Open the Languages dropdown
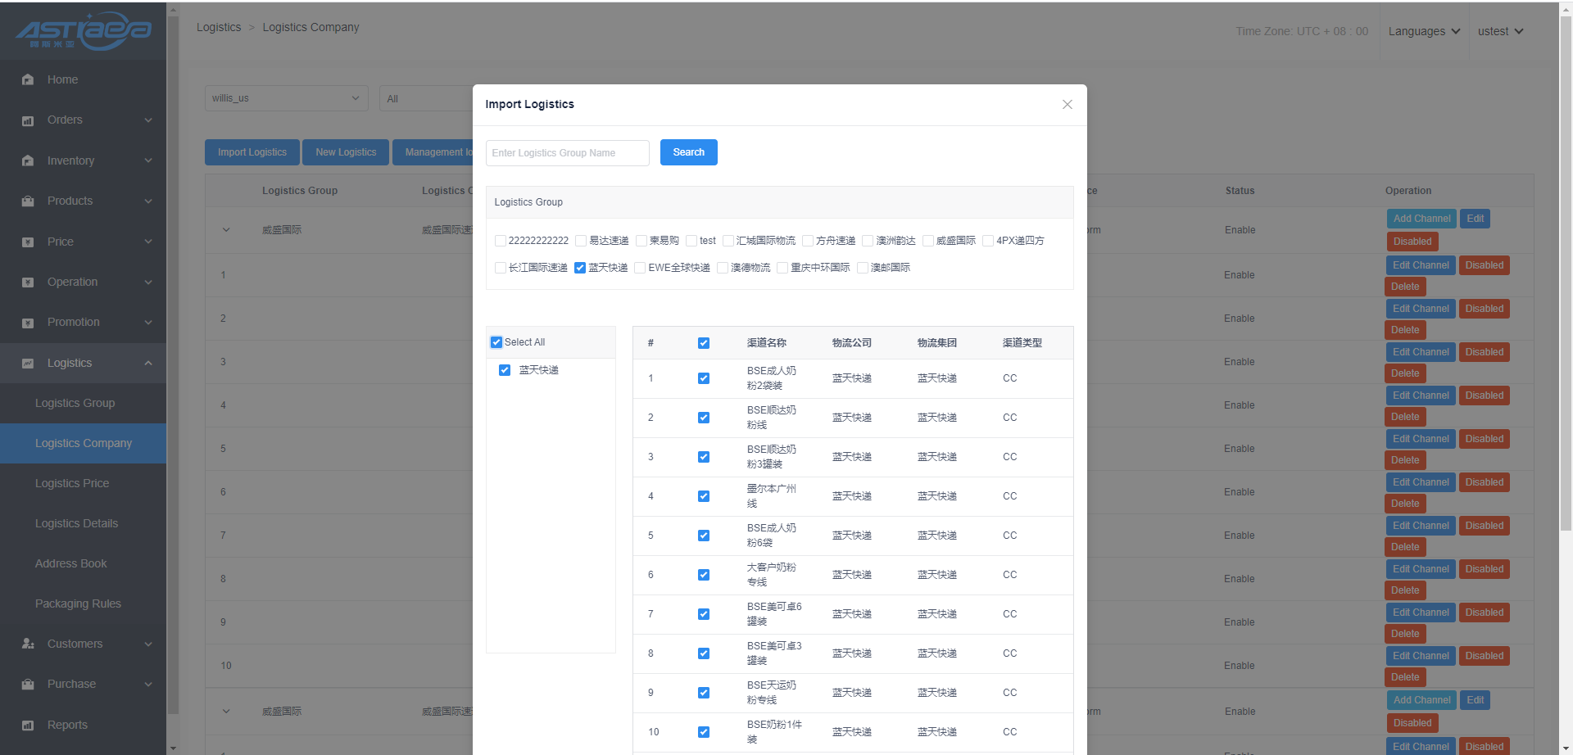 point(1424,31)
